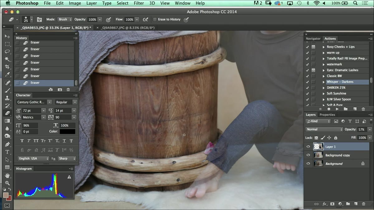
Task: Open layer Opacity slider dropdown
Action: tap(370, 129)
